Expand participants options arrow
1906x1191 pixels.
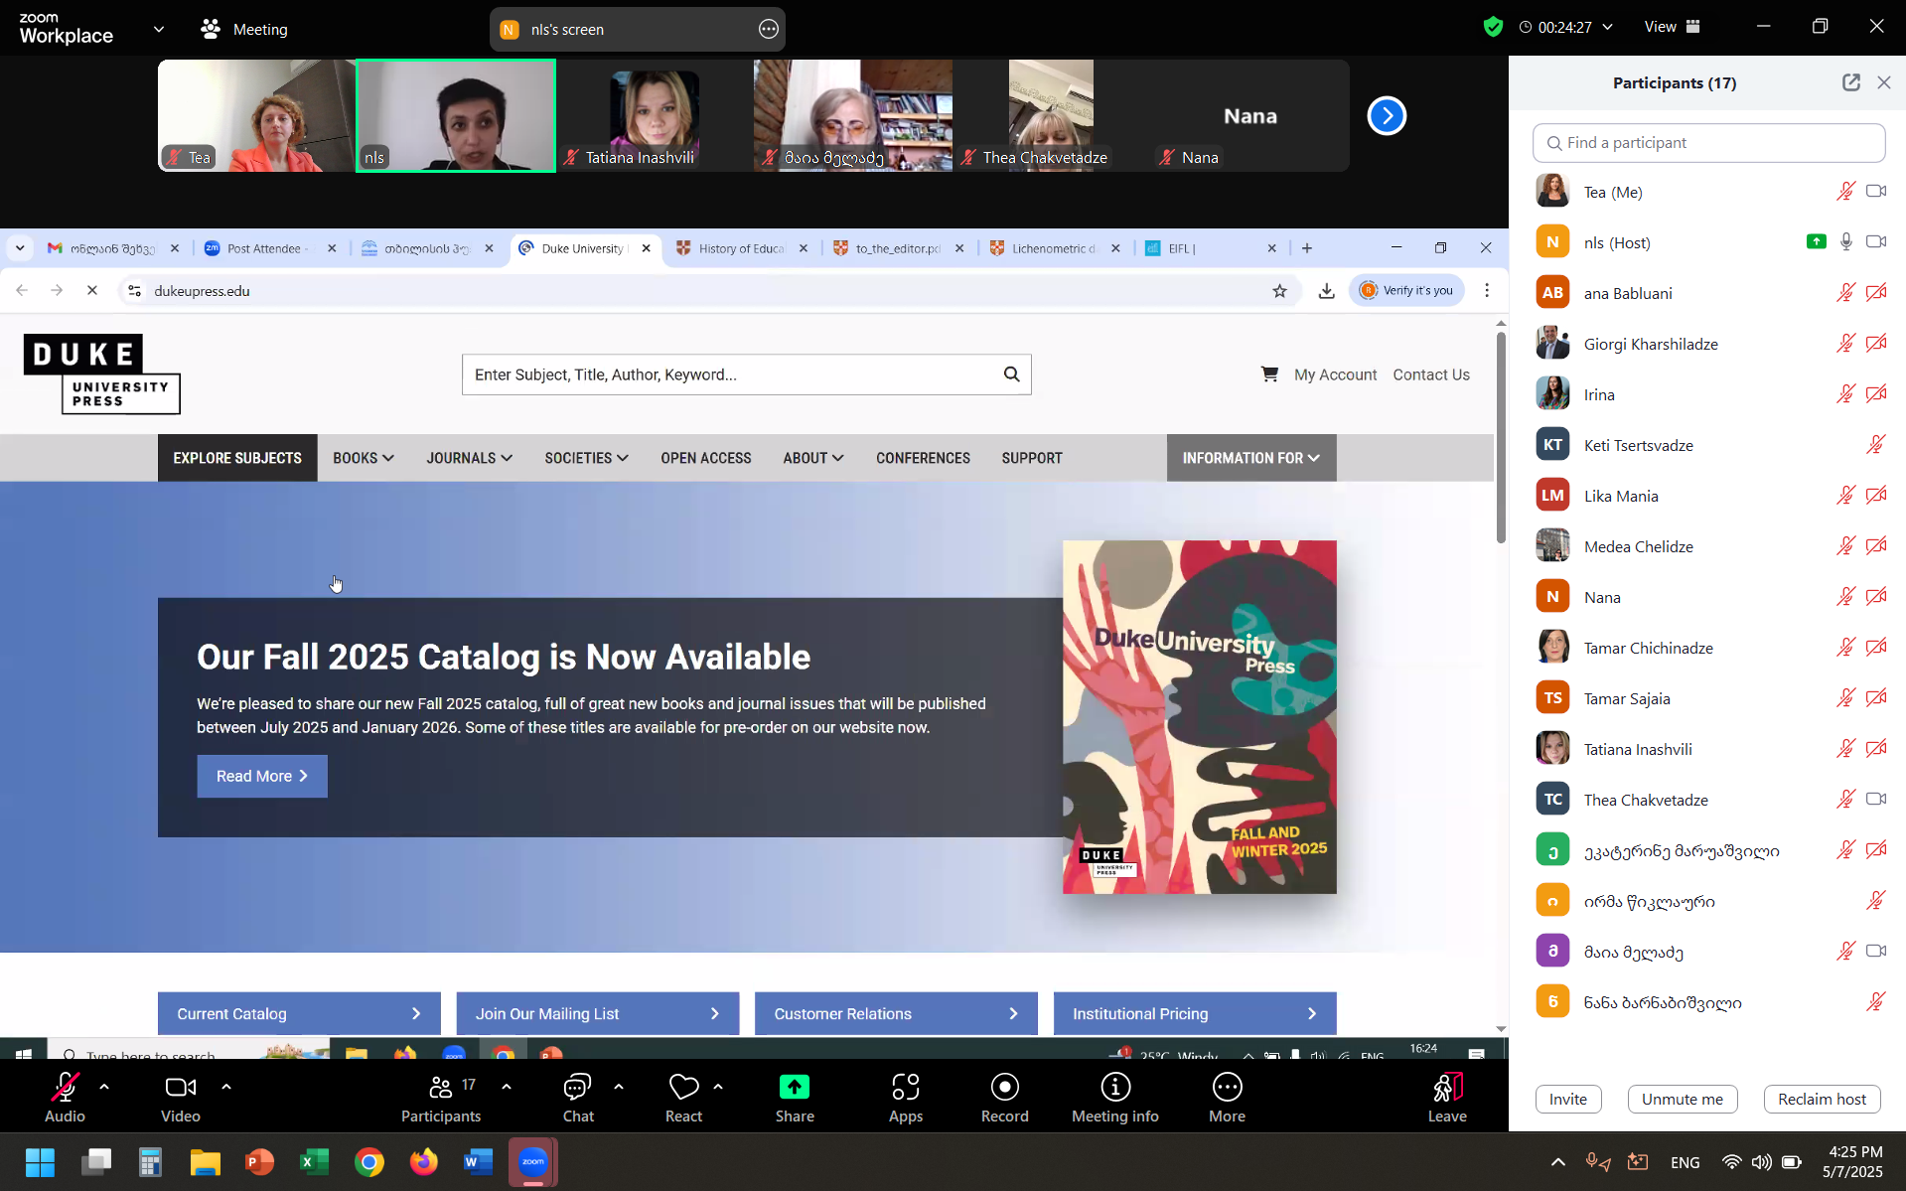click(507, 1087)
